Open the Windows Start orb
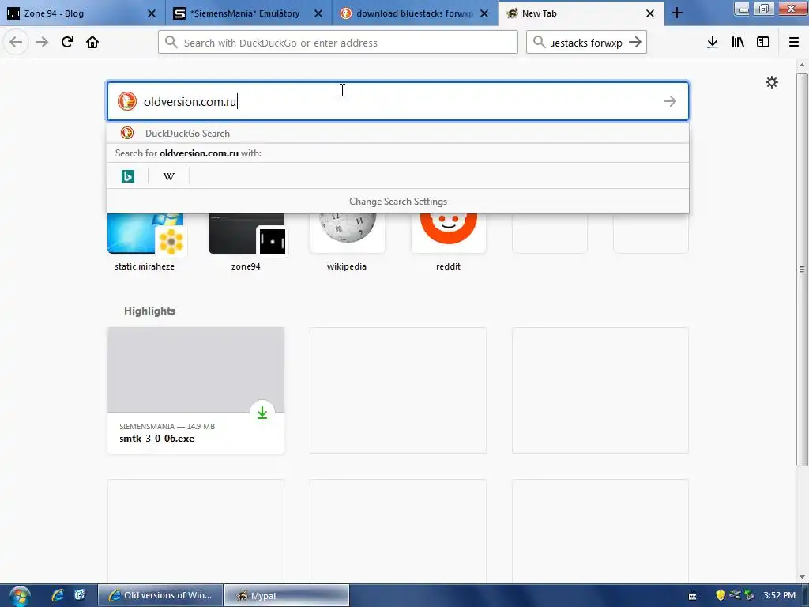Image resolution: width=809 pixels, height=607 pixels. pos(20,596)
